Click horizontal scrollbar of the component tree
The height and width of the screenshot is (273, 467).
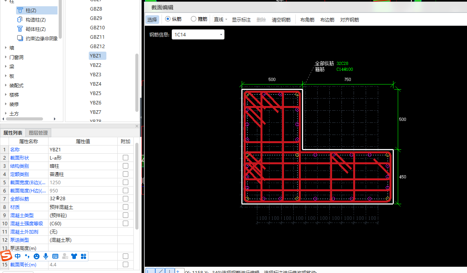(24, 119)
